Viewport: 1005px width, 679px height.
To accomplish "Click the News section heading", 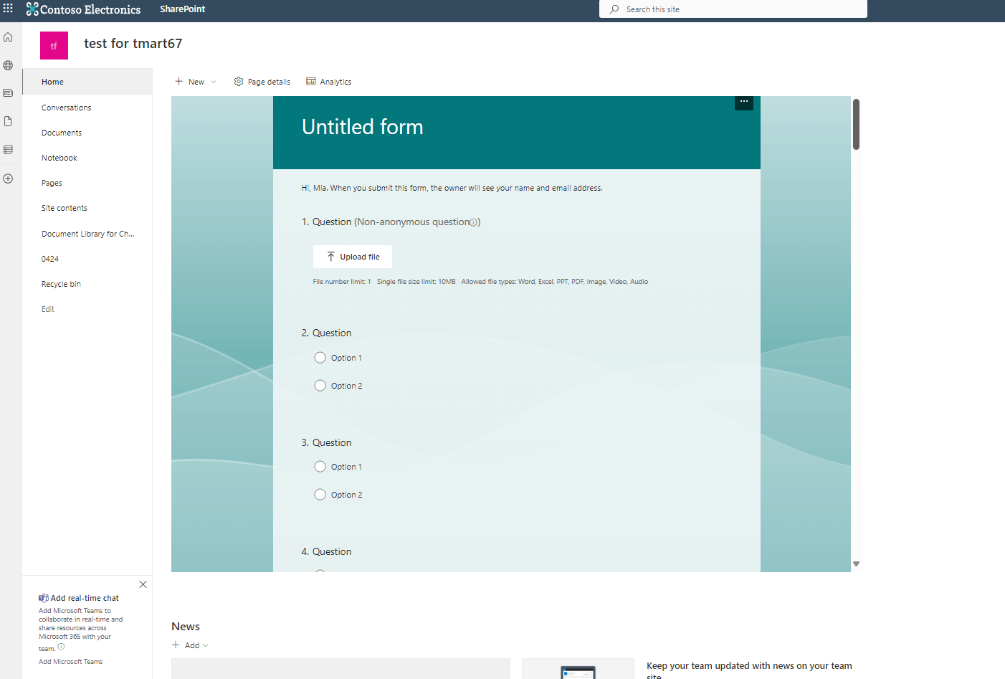I will pyautogui.click(x=186, y=627).
